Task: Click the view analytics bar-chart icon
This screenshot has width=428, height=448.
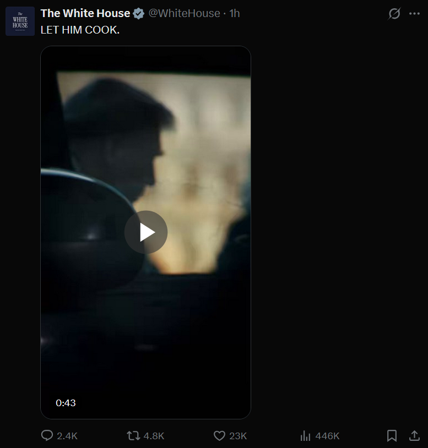Action: (305, 436)
